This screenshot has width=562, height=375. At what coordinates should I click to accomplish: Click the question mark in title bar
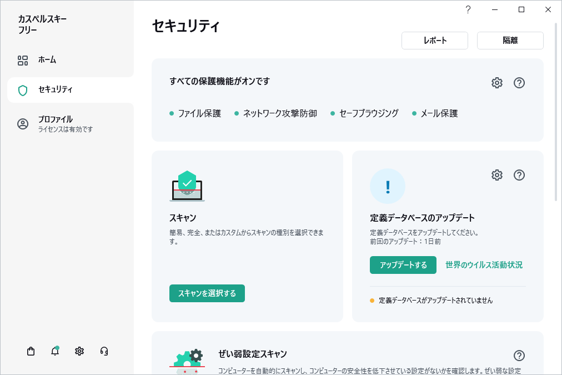(468, 9)
